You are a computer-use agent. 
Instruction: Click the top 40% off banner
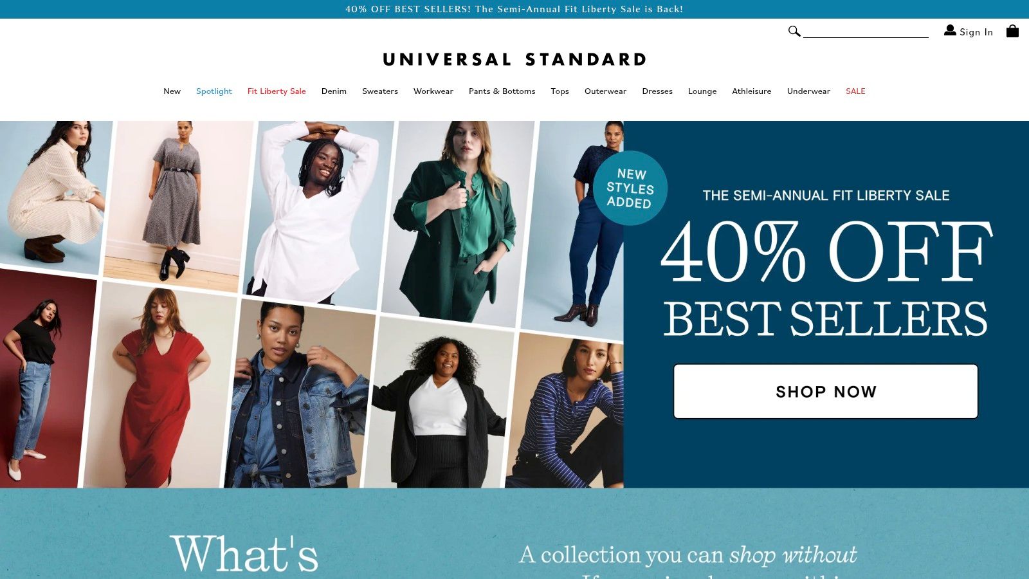[x=514, y=9]
